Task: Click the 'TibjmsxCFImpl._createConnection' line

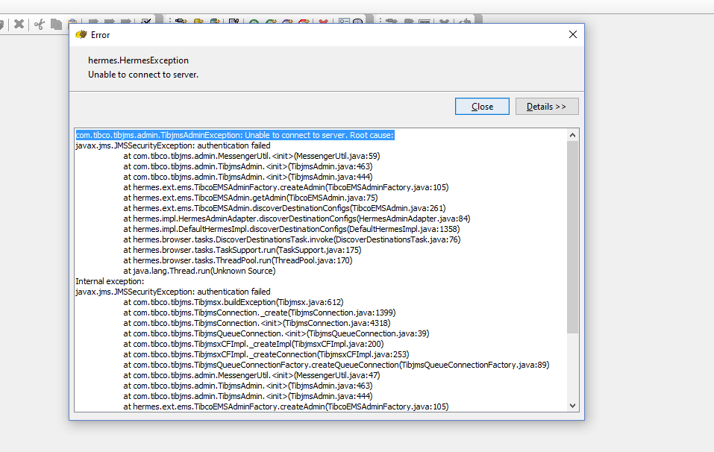Action: pos(266,355)
